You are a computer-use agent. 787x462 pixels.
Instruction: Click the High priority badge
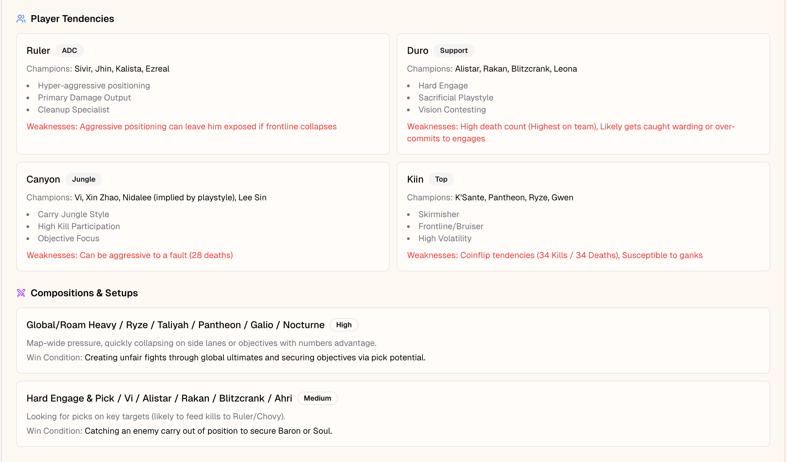(x=344, y=325)
